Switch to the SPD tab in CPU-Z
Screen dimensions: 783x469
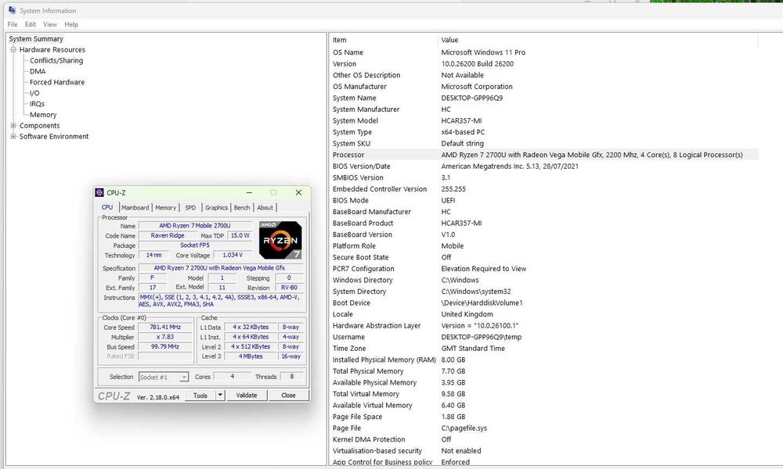click(x=190, y=208)
